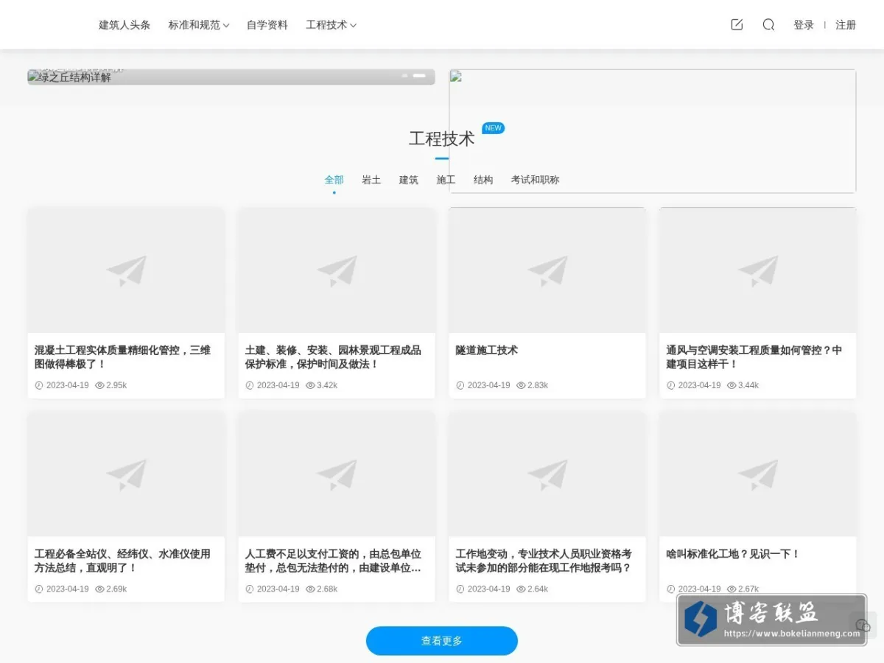Click the 2.95k view count text
884x663 pixels.
pyautogui.click(x=116, y=385)
